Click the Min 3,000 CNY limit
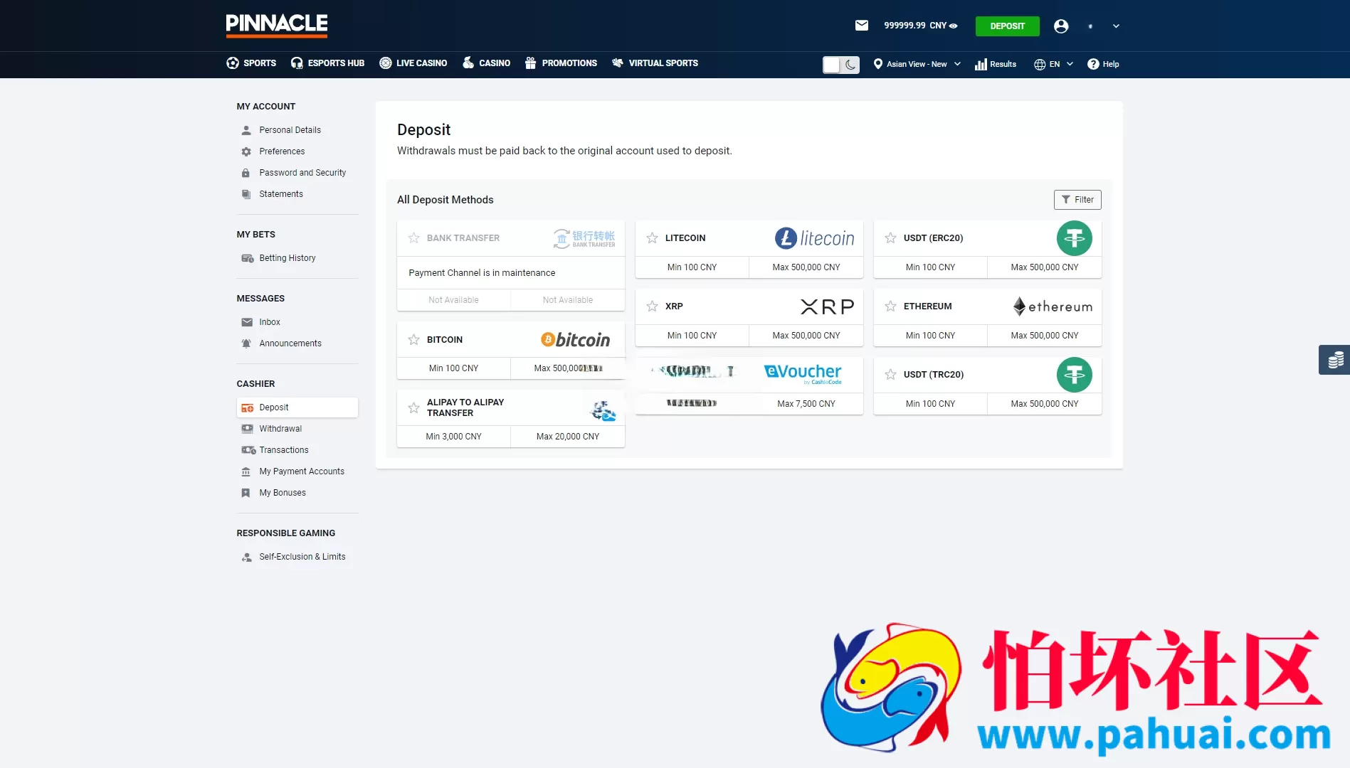 coord(454,437)
